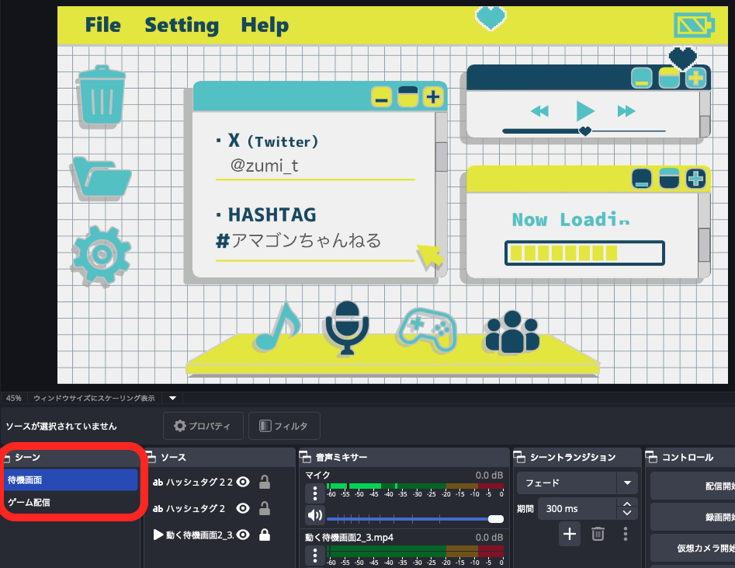This screenshot has width=735, height=568.
Task: Mute the マイク audio with speaker icon
Action: pyautogui.click(x=315, y=514)
